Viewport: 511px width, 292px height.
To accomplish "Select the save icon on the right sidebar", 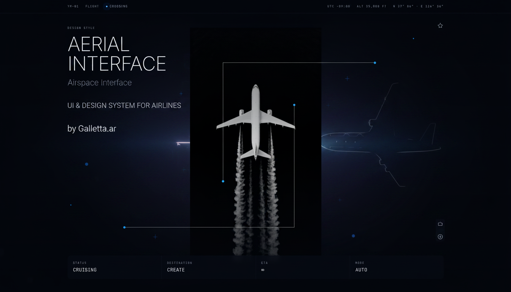I will [x=440, y=224].
